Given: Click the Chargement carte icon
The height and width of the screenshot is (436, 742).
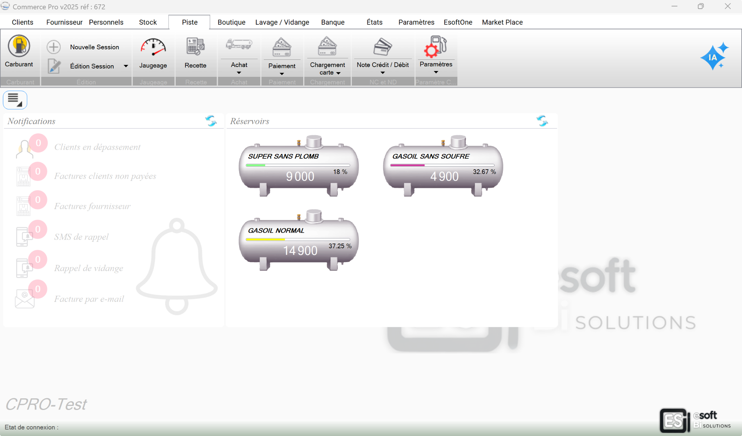Looking at the screenshot, I should pyautogui.click(x=328, y=46).
